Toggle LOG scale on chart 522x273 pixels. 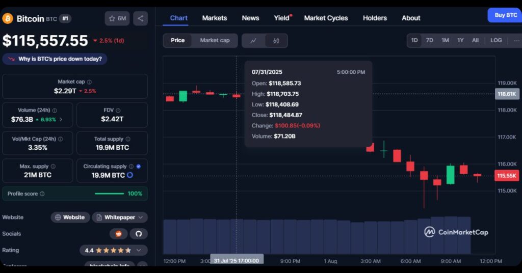pos(496,40)
